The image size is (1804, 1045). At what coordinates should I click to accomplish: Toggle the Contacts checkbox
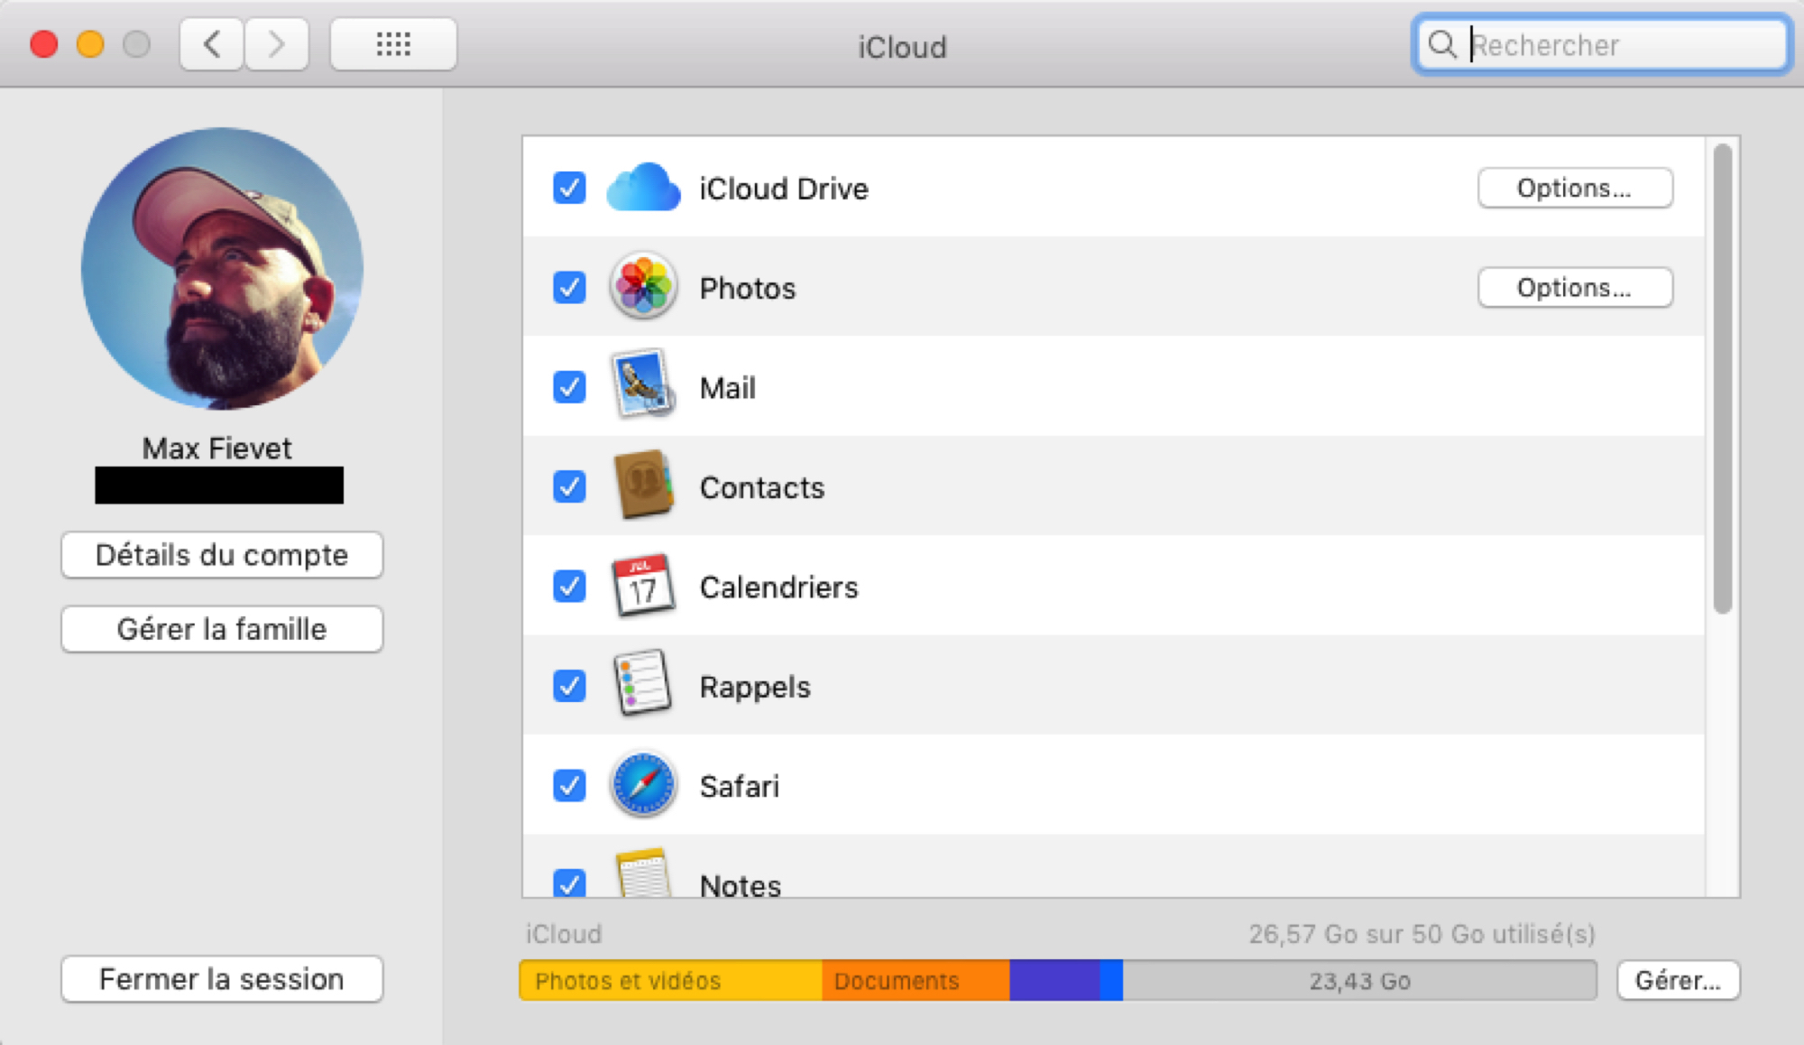(x=569, y=486)
